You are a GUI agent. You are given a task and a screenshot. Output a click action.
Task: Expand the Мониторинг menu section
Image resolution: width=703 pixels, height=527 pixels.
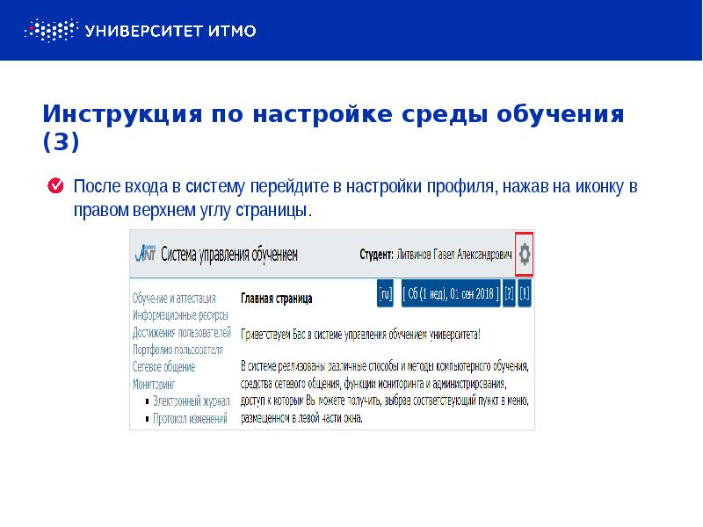[x=155, y=384]
